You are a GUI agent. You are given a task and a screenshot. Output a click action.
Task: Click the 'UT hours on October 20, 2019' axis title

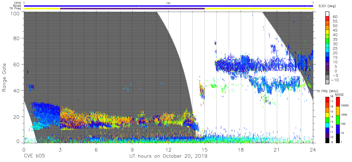click(169, 156)
